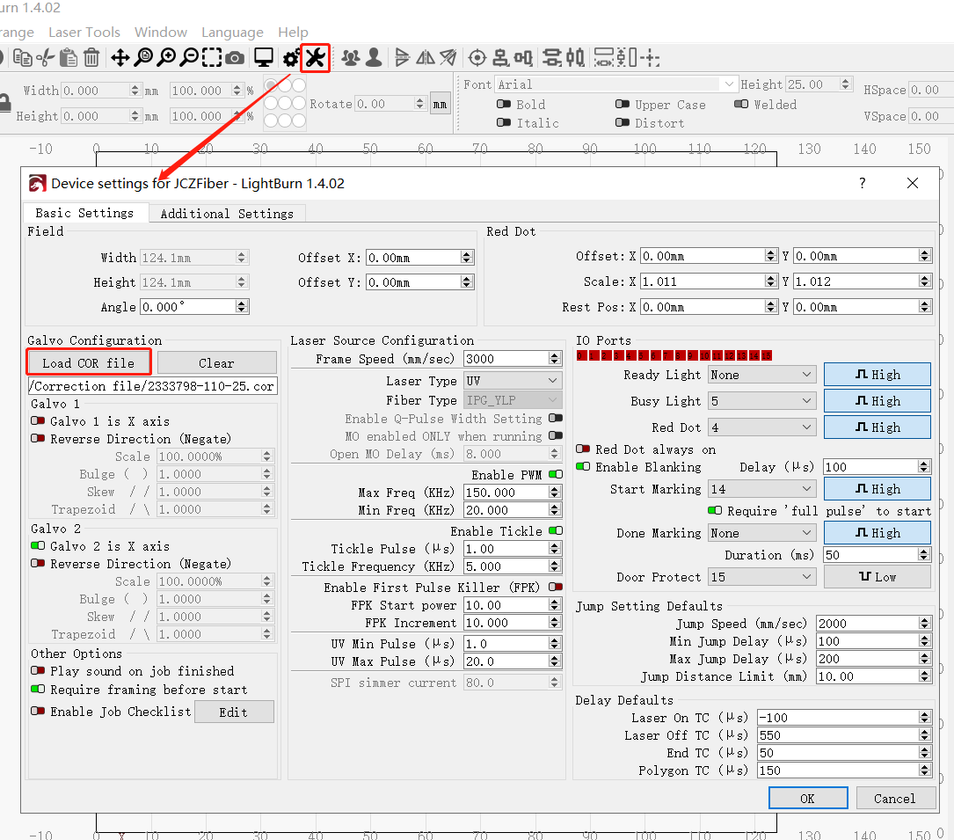Toggle Enable Job Checklist switch
The image size is (954, 840).
tap(38, 711)
